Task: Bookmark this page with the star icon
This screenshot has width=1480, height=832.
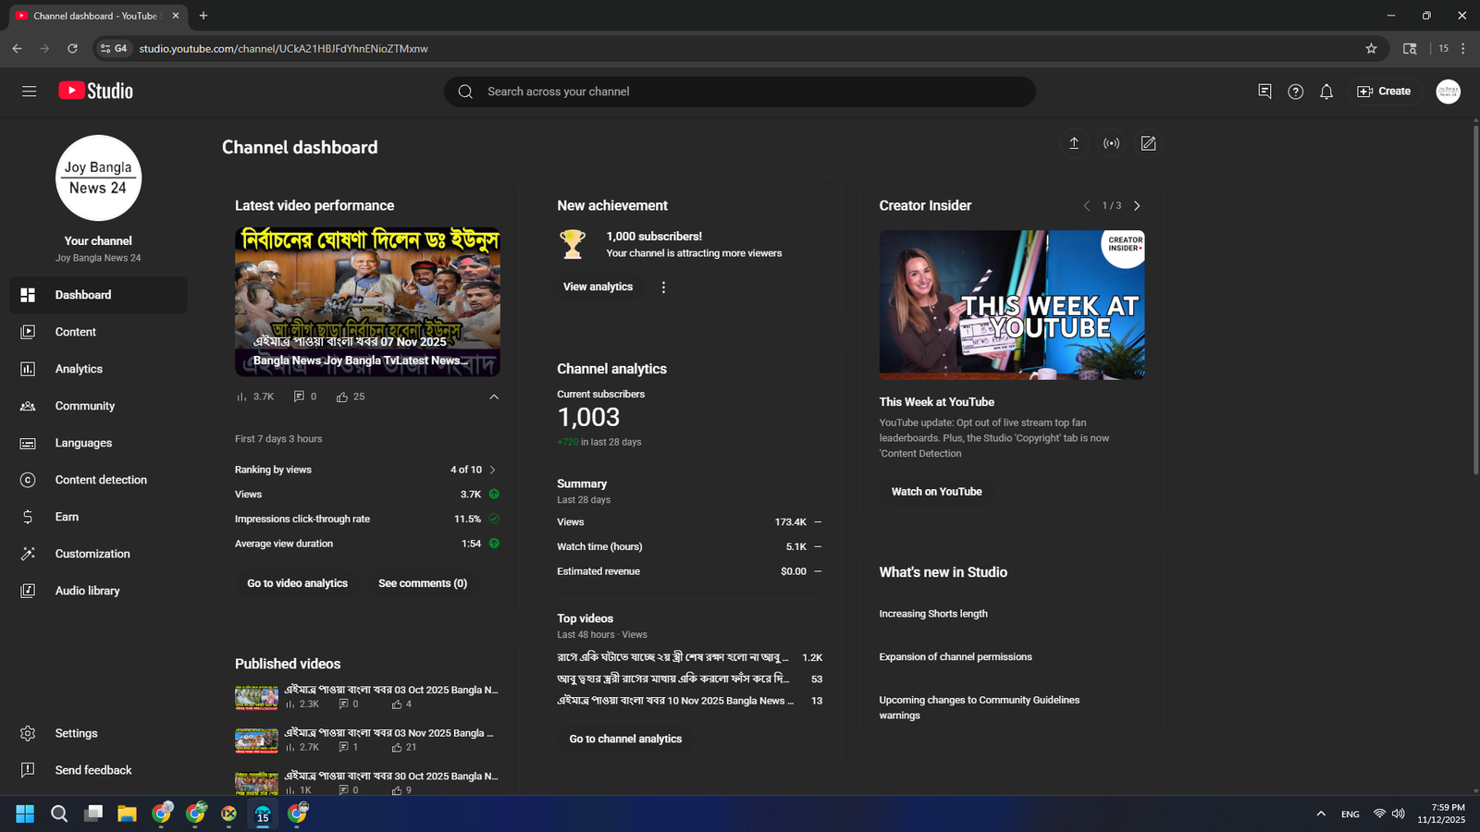Action: [x=1371, y=49]
